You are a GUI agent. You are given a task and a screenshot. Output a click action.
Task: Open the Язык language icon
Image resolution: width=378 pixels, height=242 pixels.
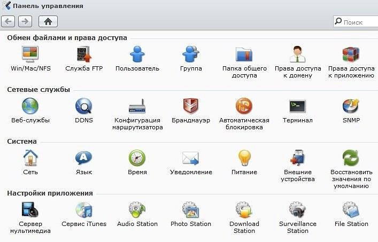pyautogui.click(x=84, y=158)
